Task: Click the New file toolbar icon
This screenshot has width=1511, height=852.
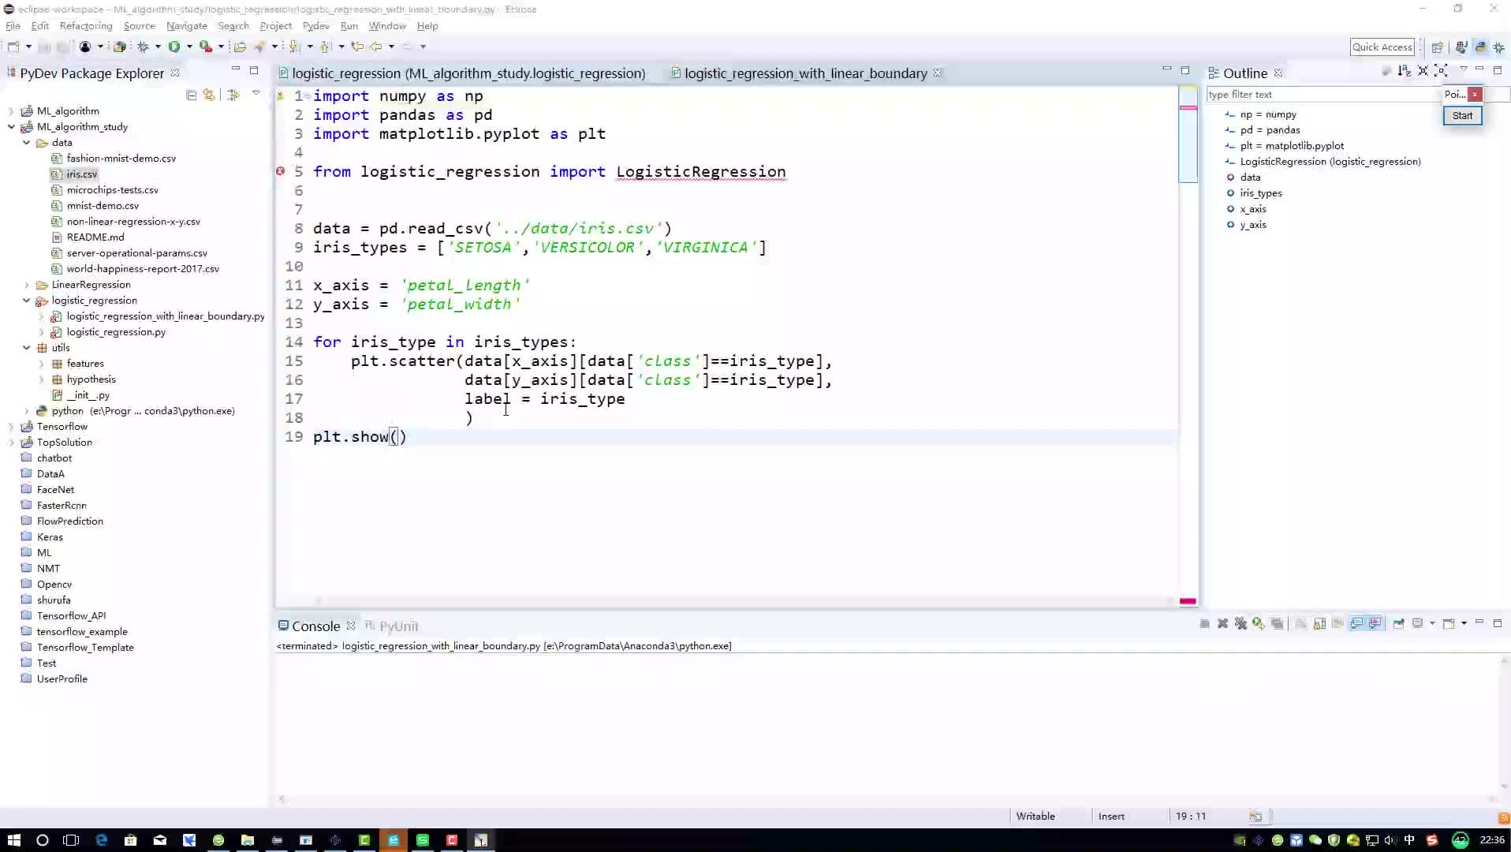Action: [13, 47]
